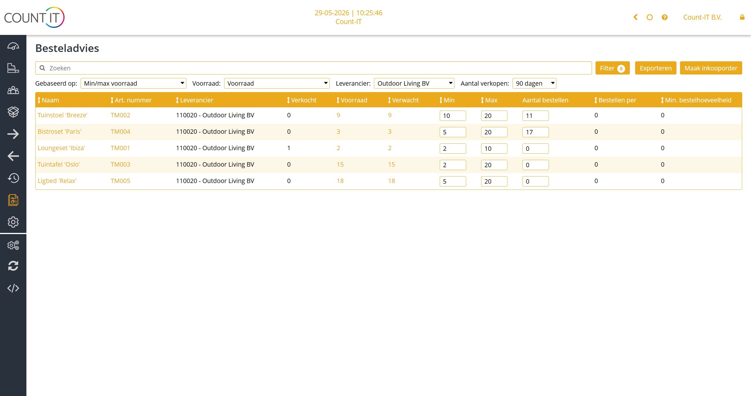
Task: Click Max field for Bistroset 'Paris'
Action: pyautogui.click(x=494, y=132)
